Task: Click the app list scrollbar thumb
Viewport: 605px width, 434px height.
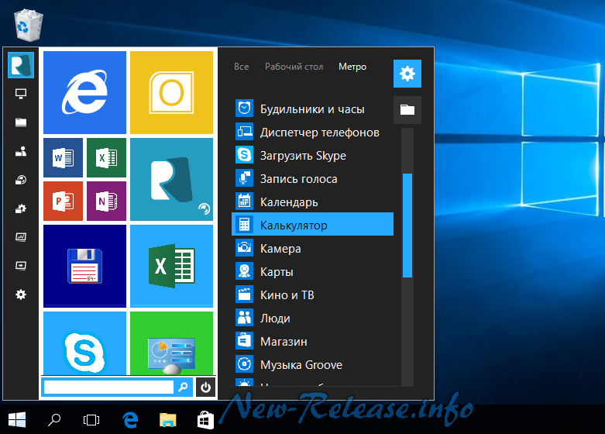Action: pyautogui.click(x=407, y=226)
